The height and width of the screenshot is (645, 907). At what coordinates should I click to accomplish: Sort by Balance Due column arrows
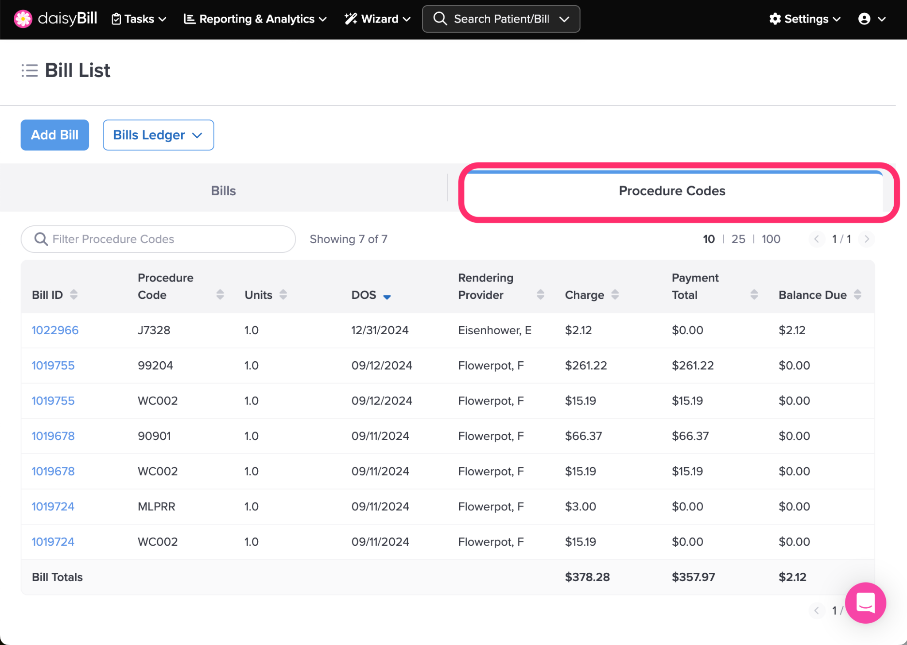[857, 295]
